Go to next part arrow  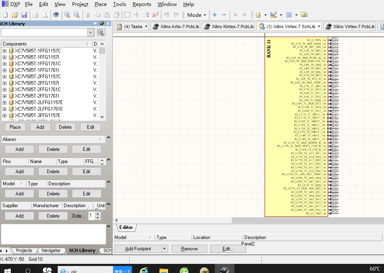click(244, 15)
